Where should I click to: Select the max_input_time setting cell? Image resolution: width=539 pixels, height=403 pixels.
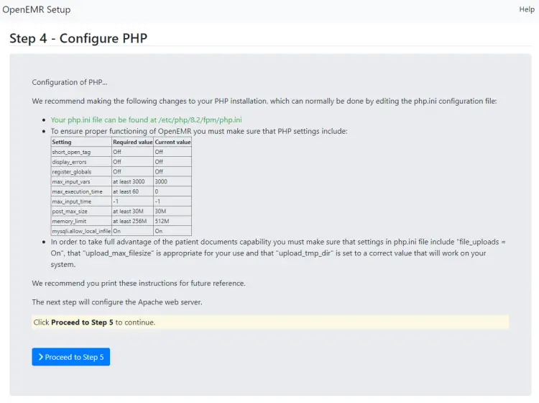pyautogui.click(x=70, y=201)
